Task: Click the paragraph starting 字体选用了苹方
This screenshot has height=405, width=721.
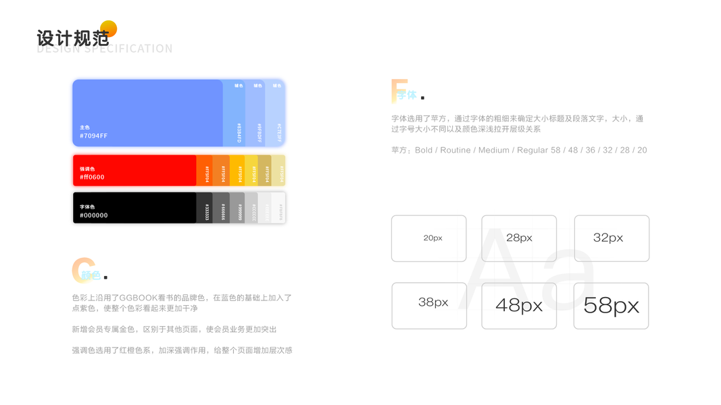Action: coord(518,124)
